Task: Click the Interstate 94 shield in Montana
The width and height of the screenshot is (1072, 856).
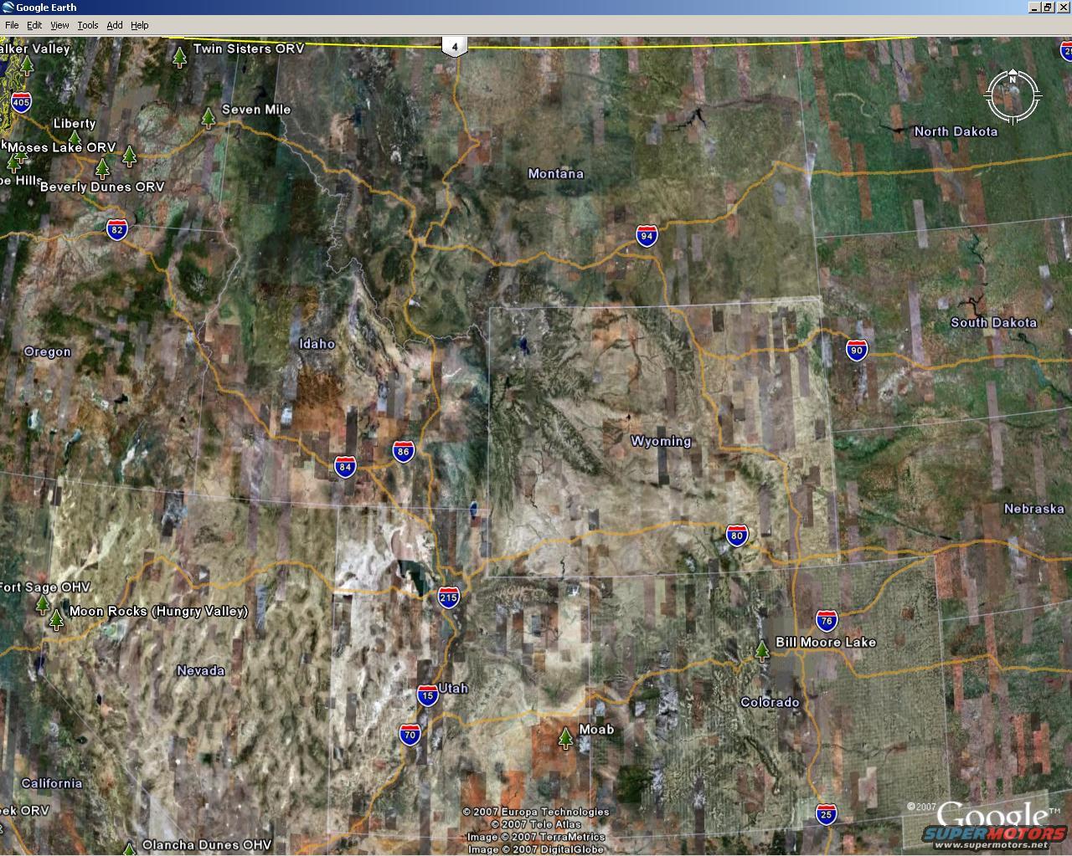Action: pos(647,236)
